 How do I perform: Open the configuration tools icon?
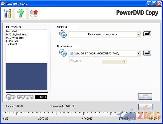7,13
